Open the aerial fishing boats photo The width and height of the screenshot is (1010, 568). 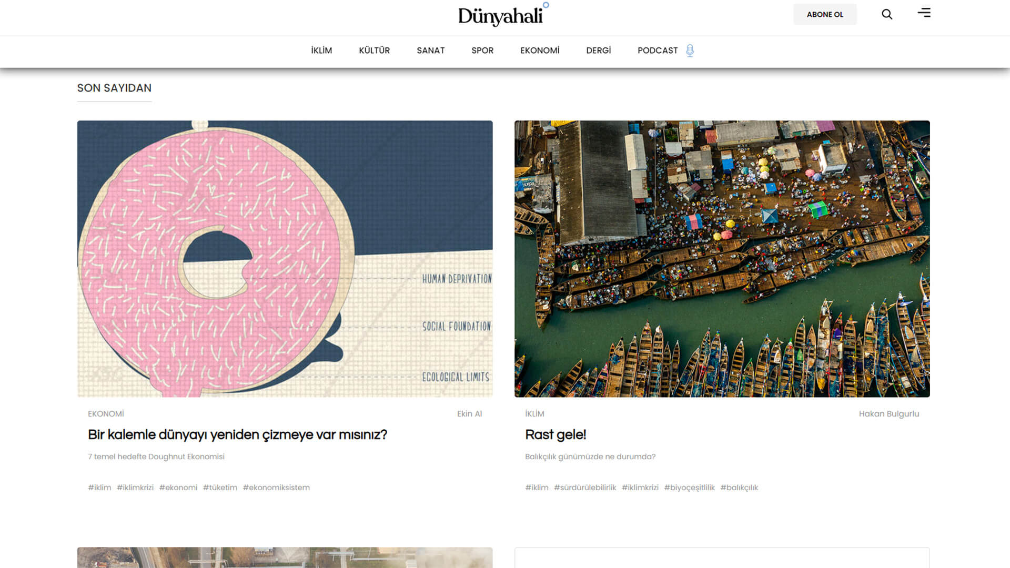(722, 259)
